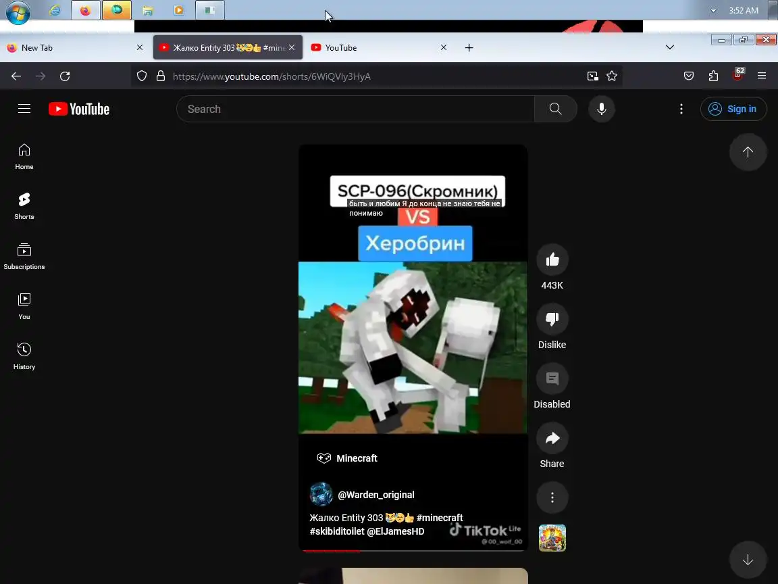
Task: Open a new browser tab
Action: [469, 48]
